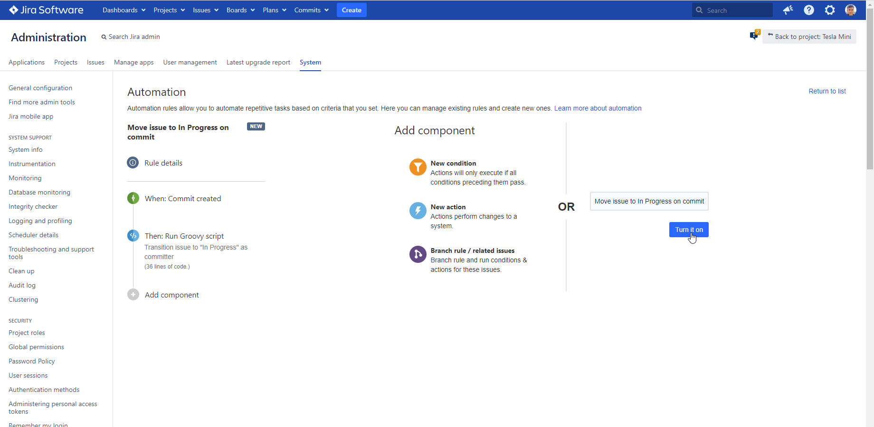This screenshot has height=427, width=874.
Task: Click the Branch rule related issues icon
Action: pyautogui.click(x=418, y=254)
